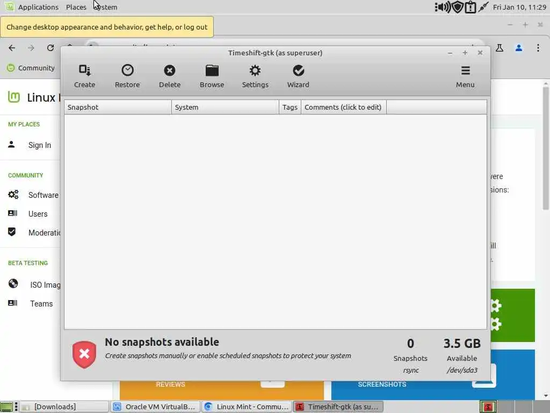Switch to the [Downloads] taskbar window
Viewport: 550px width, 413px height.
point(64,407)
